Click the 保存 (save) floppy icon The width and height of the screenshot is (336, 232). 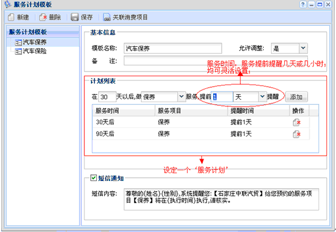(x=75, y=17)
